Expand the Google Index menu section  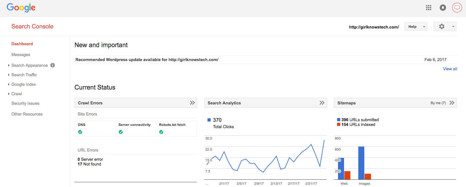[24, 84]
